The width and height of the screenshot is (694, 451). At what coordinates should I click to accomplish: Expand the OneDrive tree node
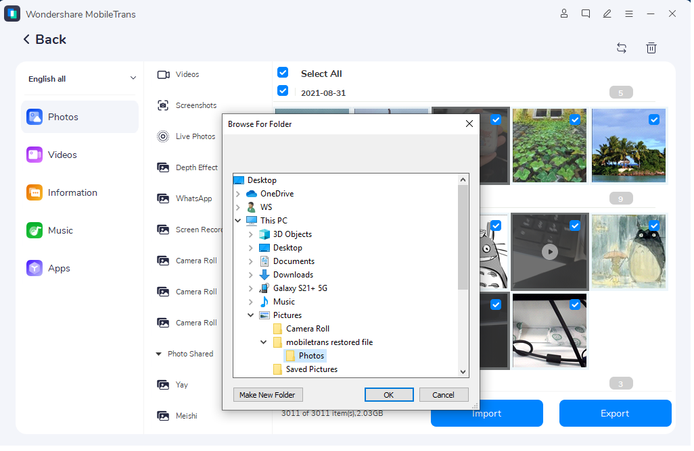(x=238, y=194)
